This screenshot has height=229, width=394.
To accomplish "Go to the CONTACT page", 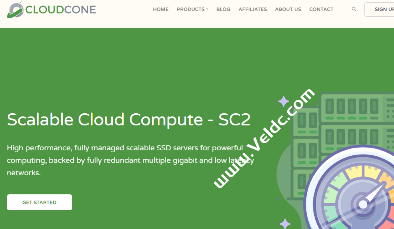I will click(x=321, y=9).
